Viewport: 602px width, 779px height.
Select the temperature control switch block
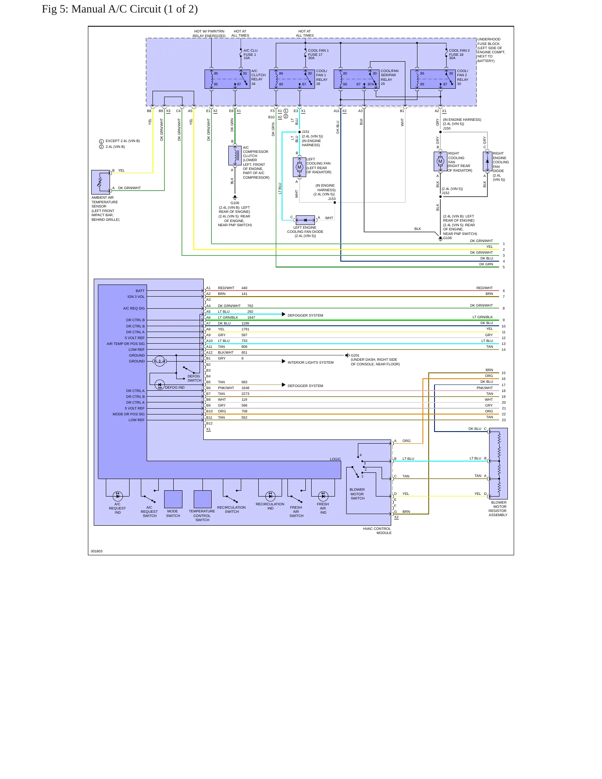coord(202,499)
